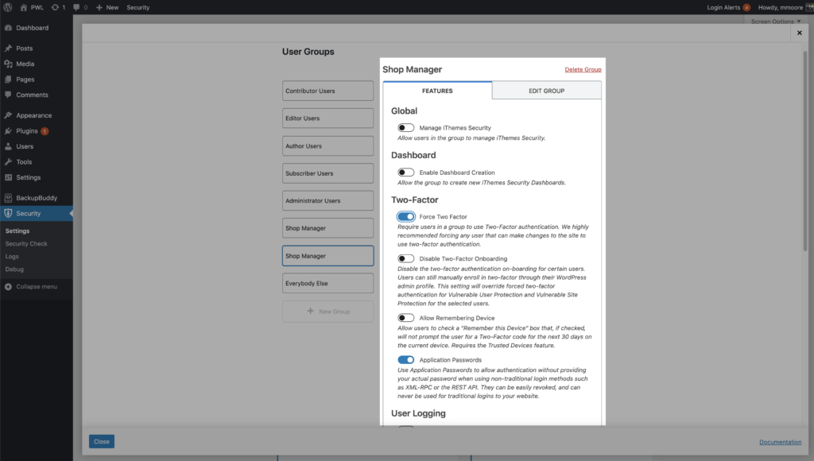Screen dimensions: 814x461
Task: Select the Subscriber Users group
Action: tap(328, 173)
